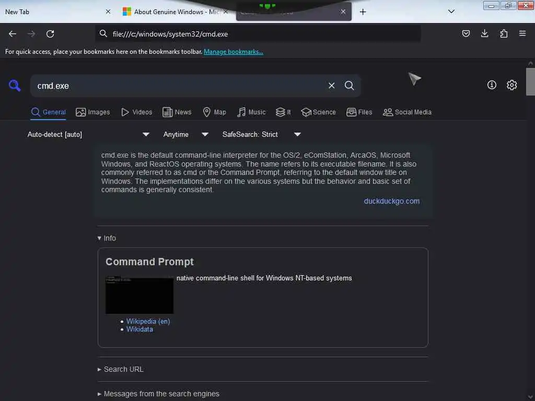This screenshot has height=401, width=535.
Task: Click the page vertical scrollbar thumb
Action: coord(530,82)
